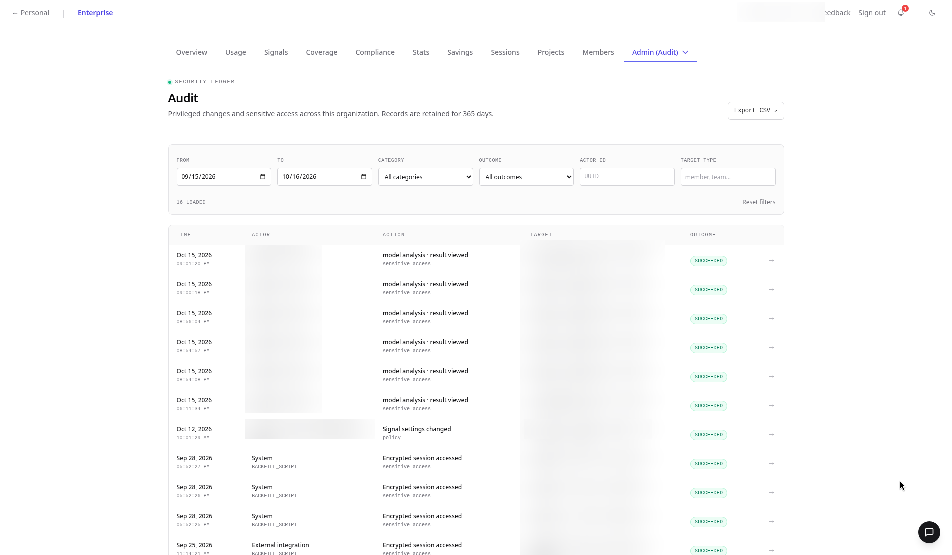Screen dimensions: 952x555
Task: Click System actor on 05:52:27 PM row
Action: 262,458
